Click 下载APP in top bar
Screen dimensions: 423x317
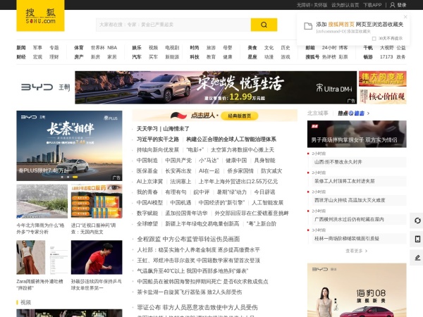[372, 5]
